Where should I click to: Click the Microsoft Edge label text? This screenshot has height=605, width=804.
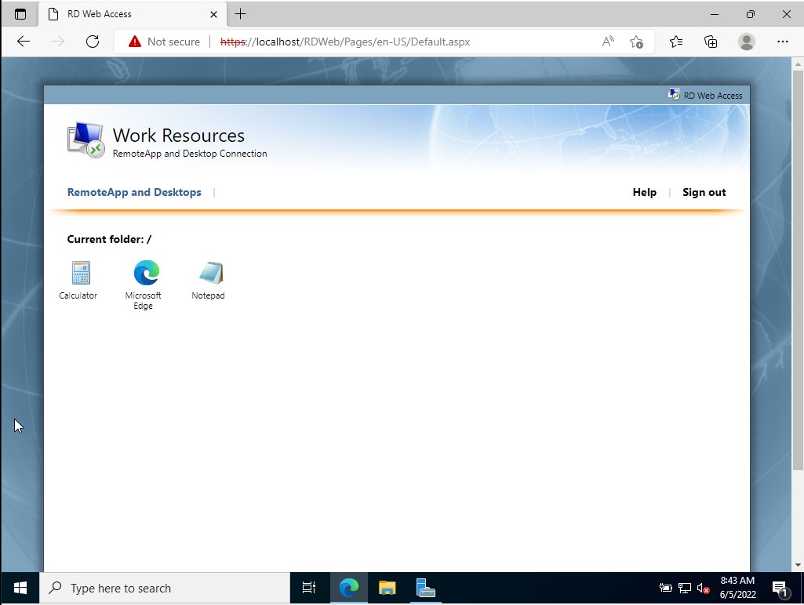(143, 301)
